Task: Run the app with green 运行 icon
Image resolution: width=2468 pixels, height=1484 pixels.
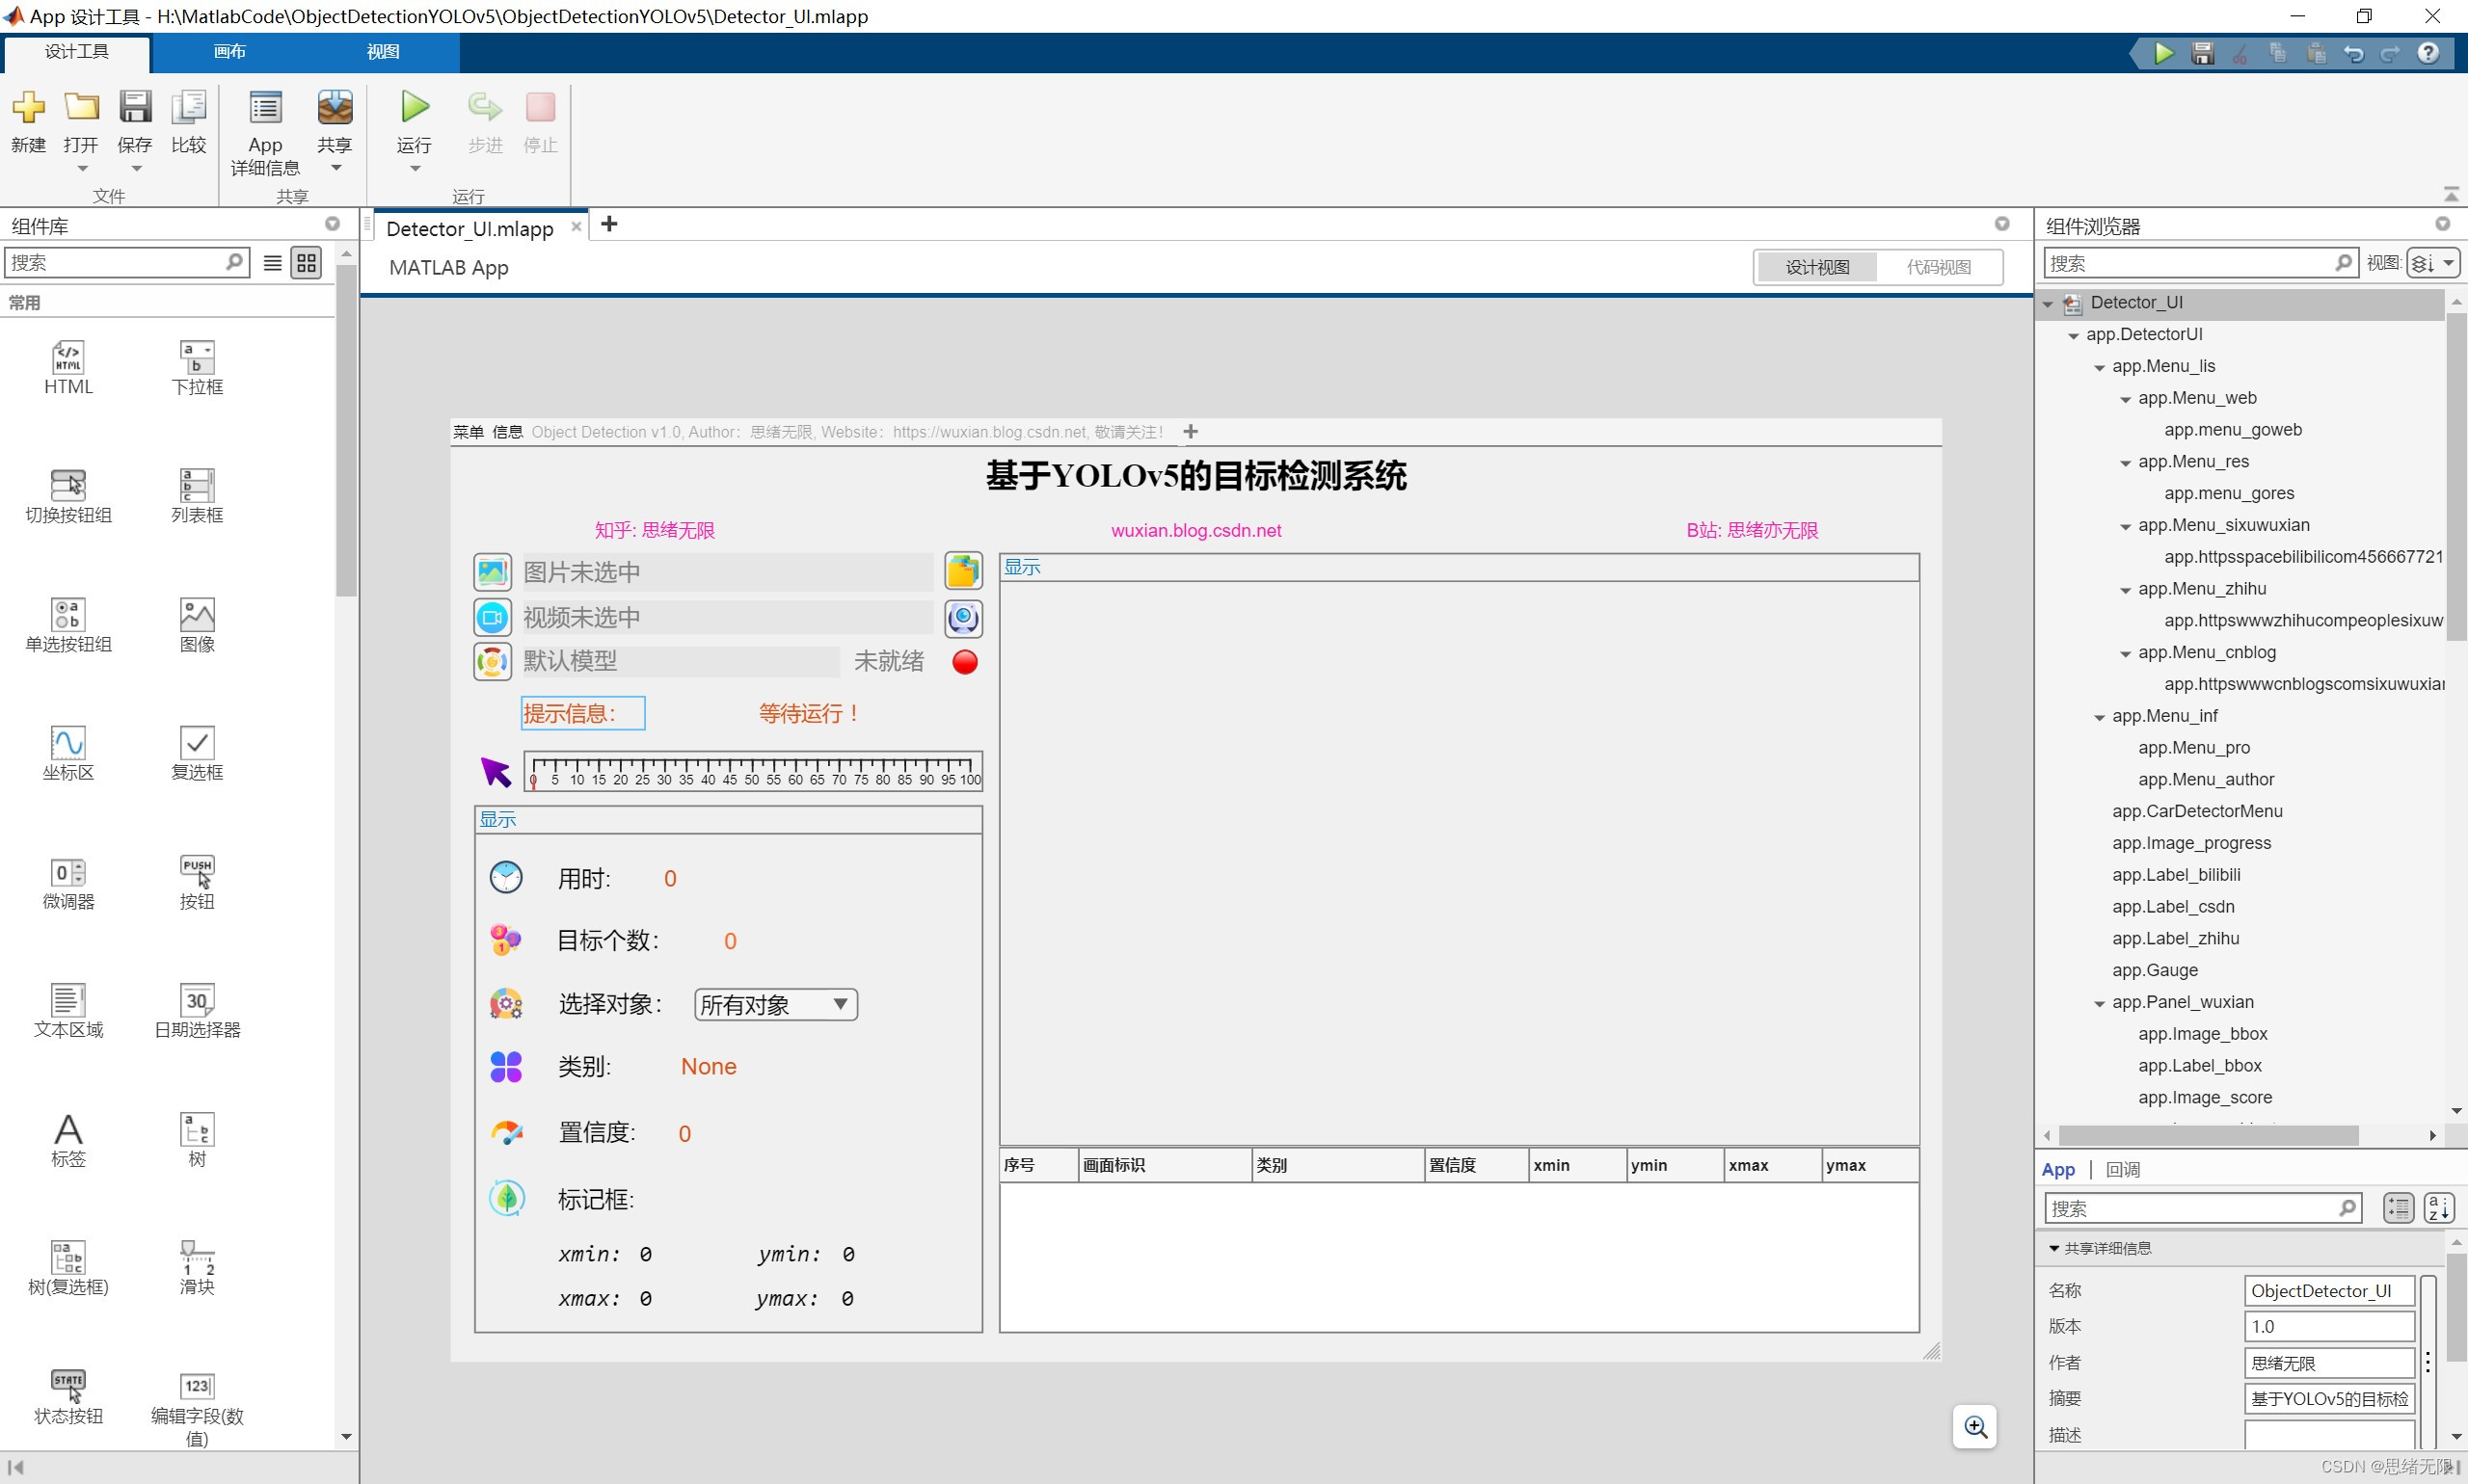Action: pyautogui.click(x=415, y=107)
